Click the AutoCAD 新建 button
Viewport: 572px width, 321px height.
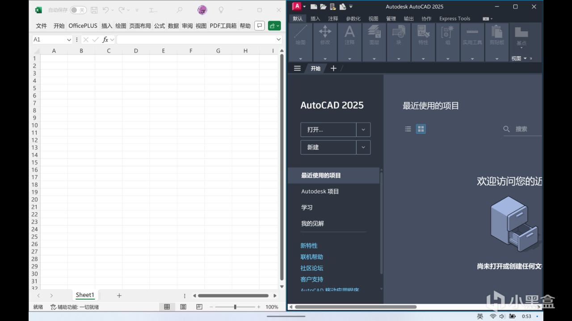point(328,148)
